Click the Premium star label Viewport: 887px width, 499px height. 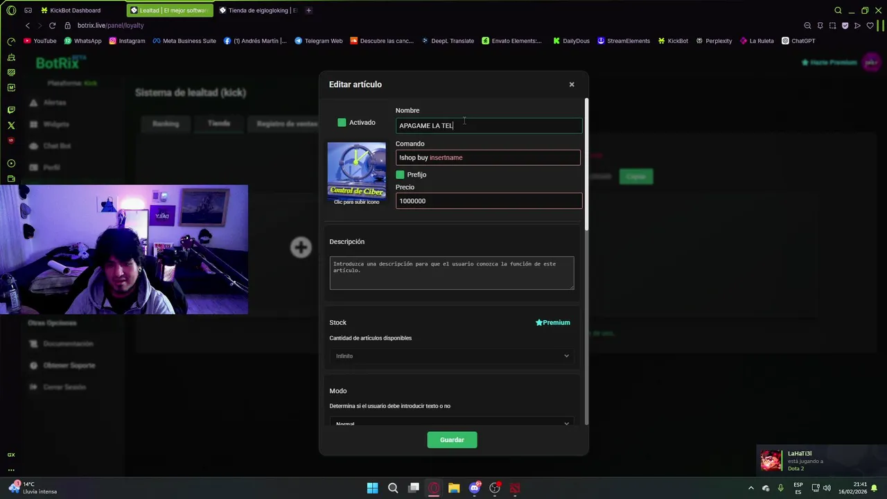tap(552, 322)
